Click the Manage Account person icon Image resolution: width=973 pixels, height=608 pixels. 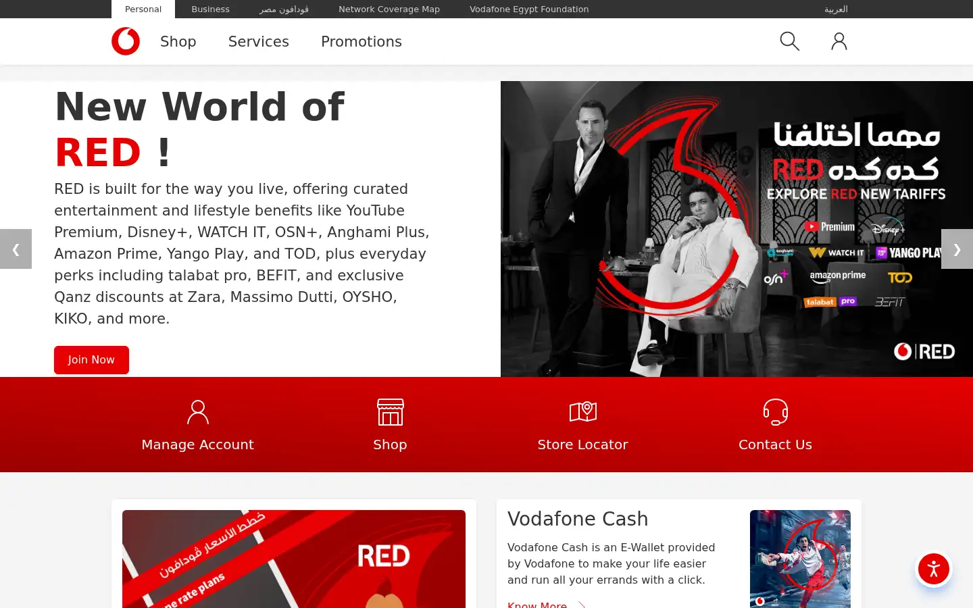point(198,412)
